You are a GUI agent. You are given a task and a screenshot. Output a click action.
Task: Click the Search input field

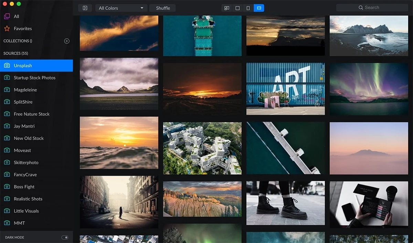click(x=372, y=8)
